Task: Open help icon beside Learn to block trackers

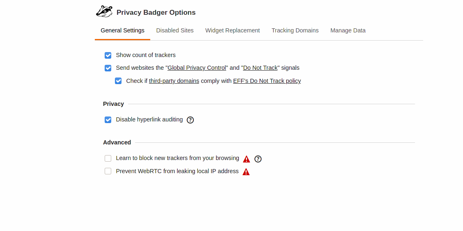Action: [258, 159]
